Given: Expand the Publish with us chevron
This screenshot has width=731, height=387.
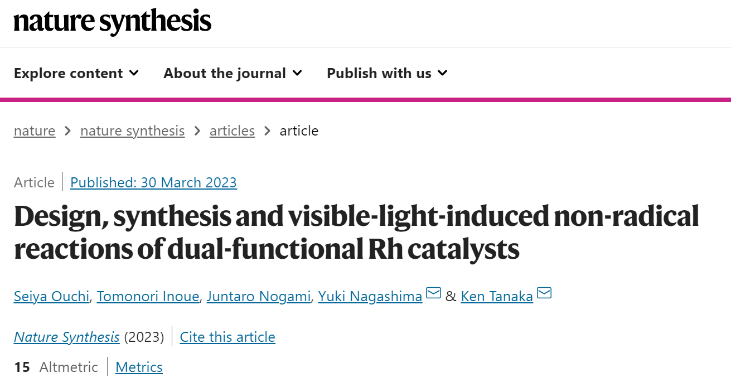Looking at the screenshot, I should pyautogui.click(x=443, y=73).
